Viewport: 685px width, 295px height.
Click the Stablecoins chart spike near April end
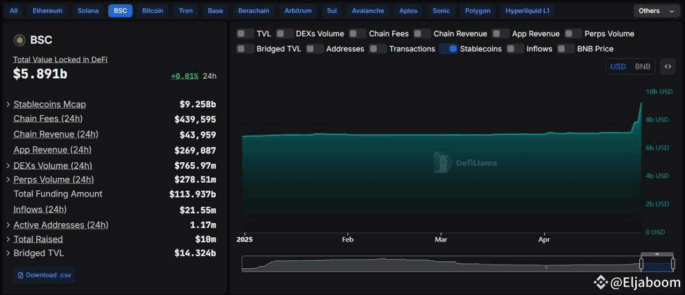641,103
